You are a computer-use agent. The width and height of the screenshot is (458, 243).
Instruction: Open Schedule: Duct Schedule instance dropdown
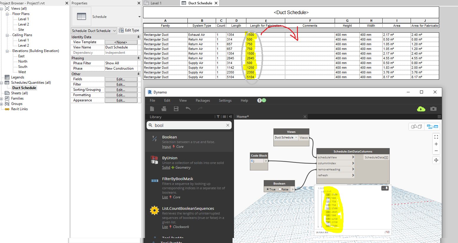94,31
